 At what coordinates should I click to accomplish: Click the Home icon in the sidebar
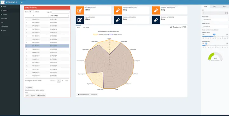[x=2, y=7]
